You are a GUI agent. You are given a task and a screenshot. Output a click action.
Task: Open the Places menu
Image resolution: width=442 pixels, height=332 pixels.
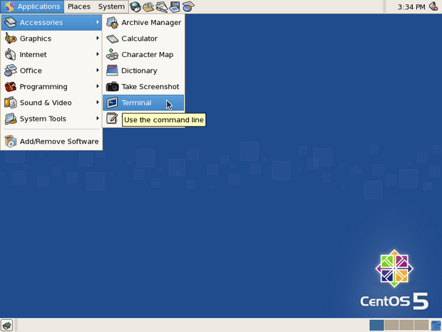[79, 6]
